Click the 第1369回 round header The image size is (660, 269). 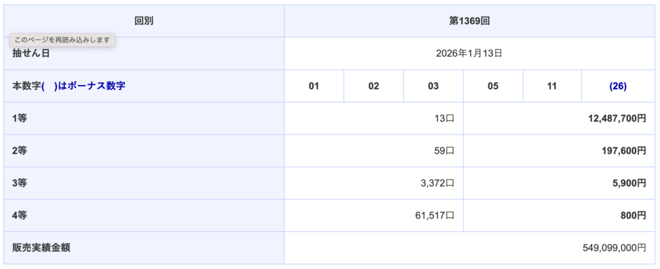pos(469,21)
